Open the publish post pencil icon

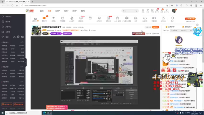(x=163, y=19)
